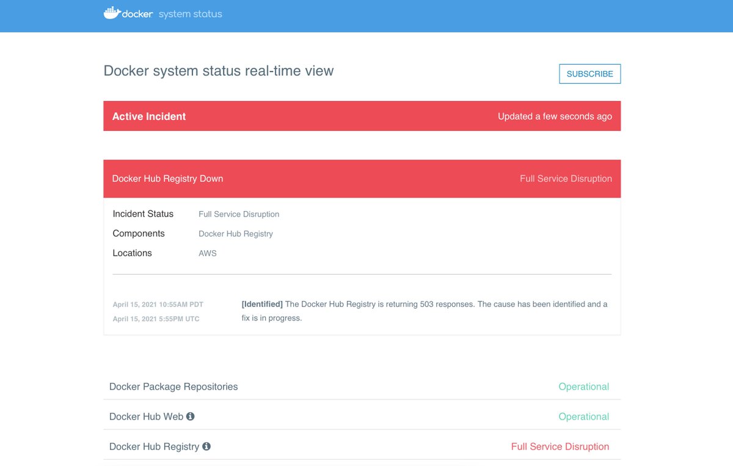Click the AWS location value
The width and height of the screenshot is (733, 466).
208,253
